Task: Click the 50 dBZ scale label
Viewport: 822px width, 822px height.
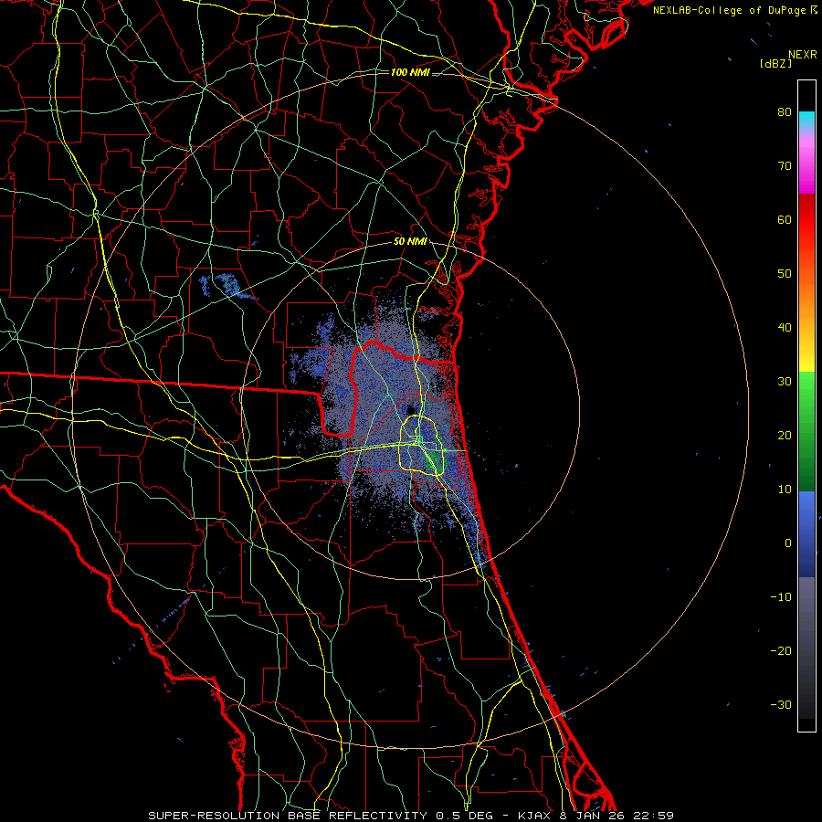Action: [785, 274]
